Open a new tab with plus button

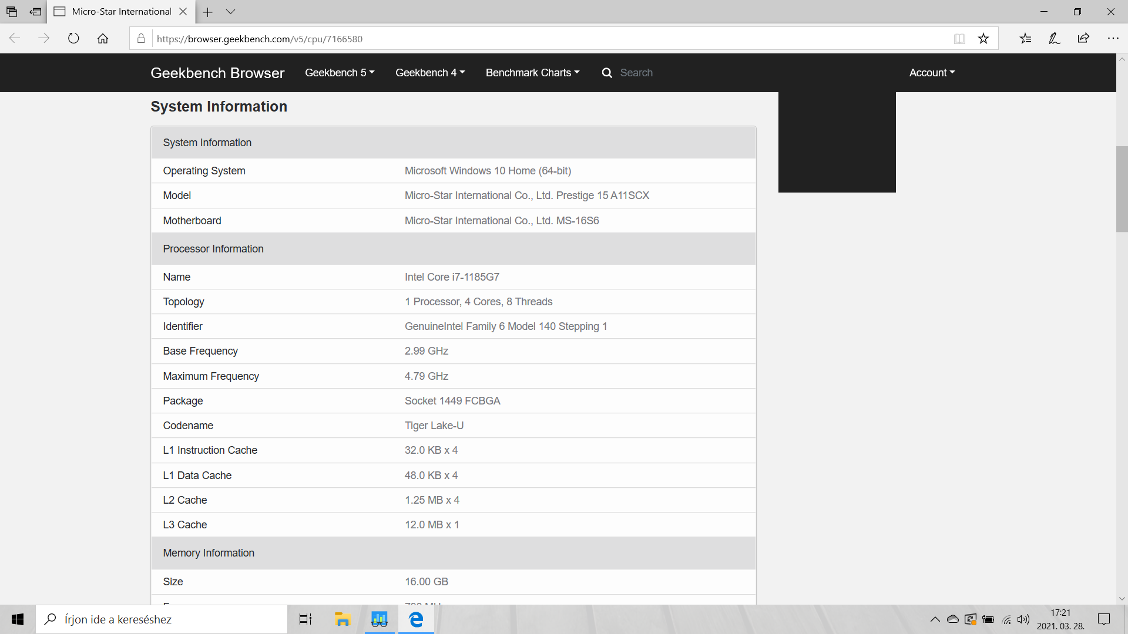point(207,12)
